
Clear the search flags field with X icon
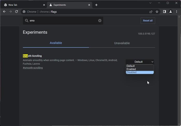coord(100,20)
